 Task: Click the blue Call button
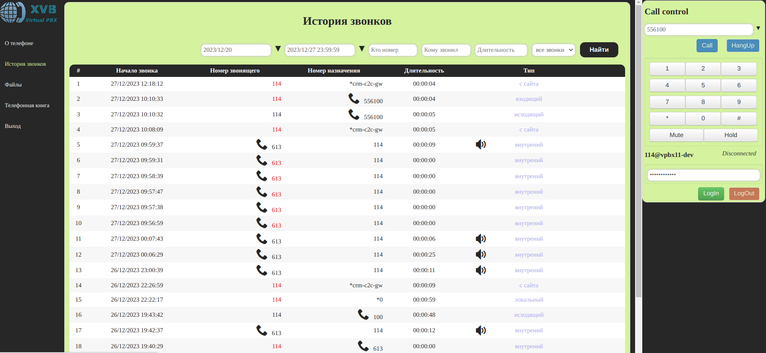click(x=707, y=45)
